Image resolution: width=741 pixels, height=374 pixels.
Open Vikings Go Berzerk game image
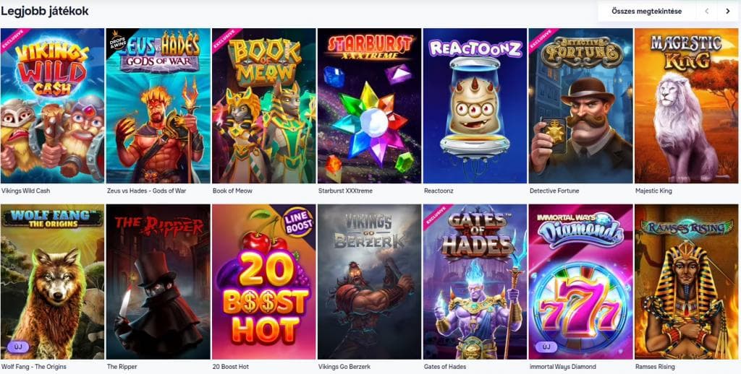tap(369, 282)
